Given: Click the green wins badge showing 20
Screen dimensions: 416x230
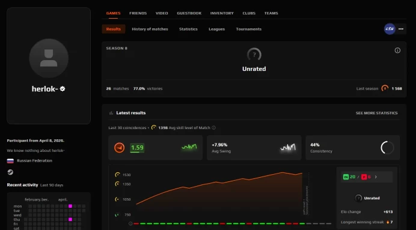Looking at the screenshot, I should tap(349, 177).
